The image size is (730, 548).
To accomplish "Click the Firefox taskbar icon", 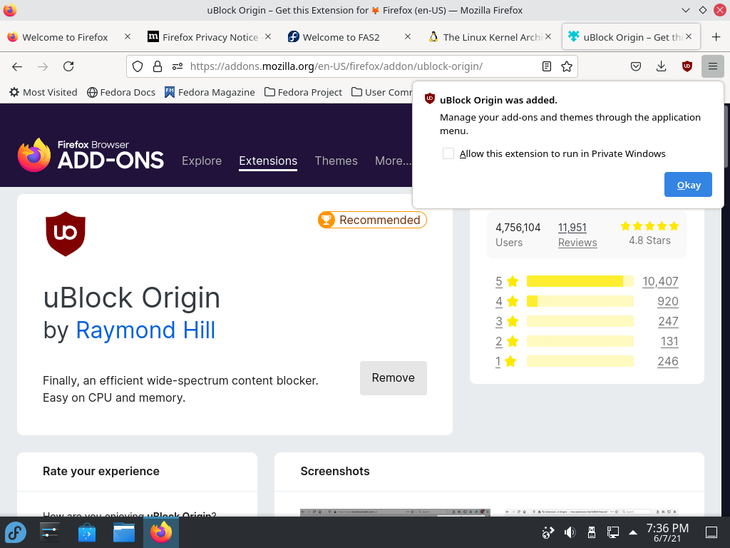I will (x=160, y=532).
